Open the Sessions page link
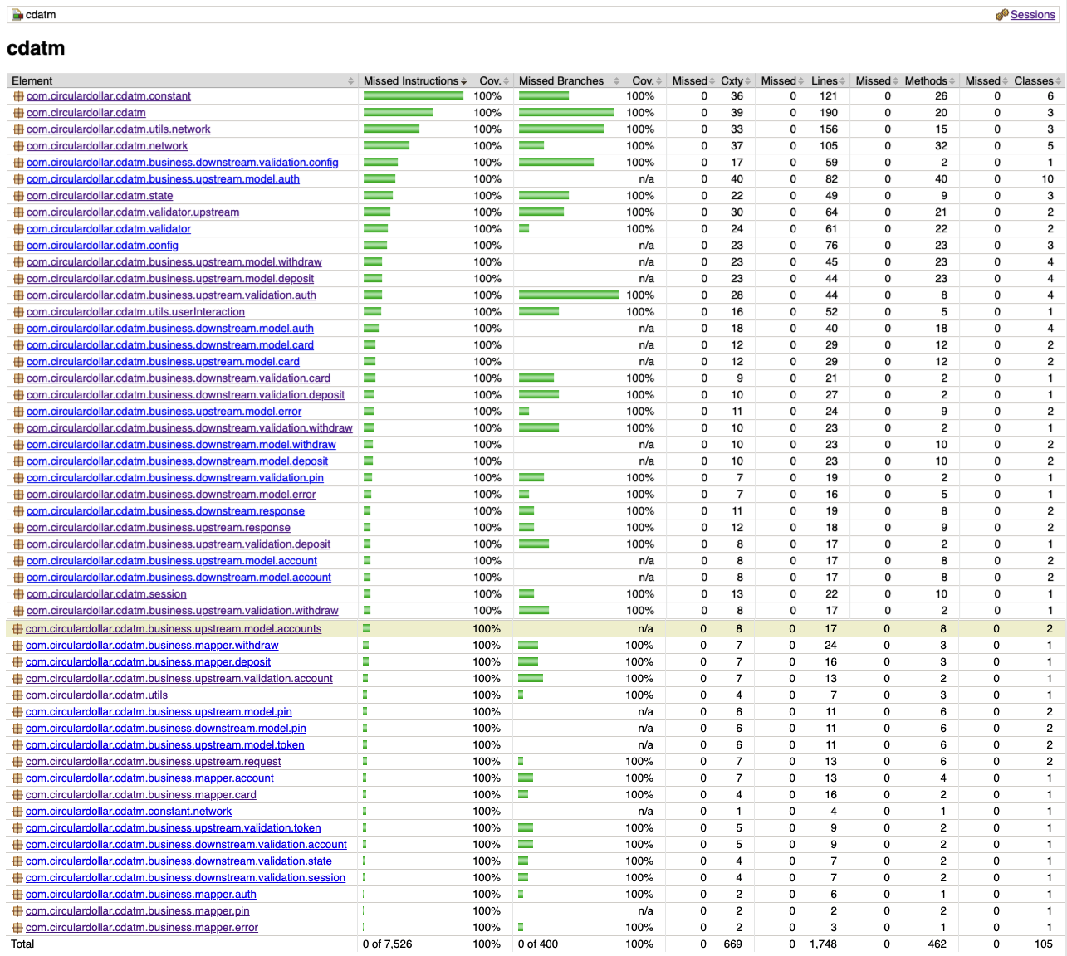 pos(1032,14)
